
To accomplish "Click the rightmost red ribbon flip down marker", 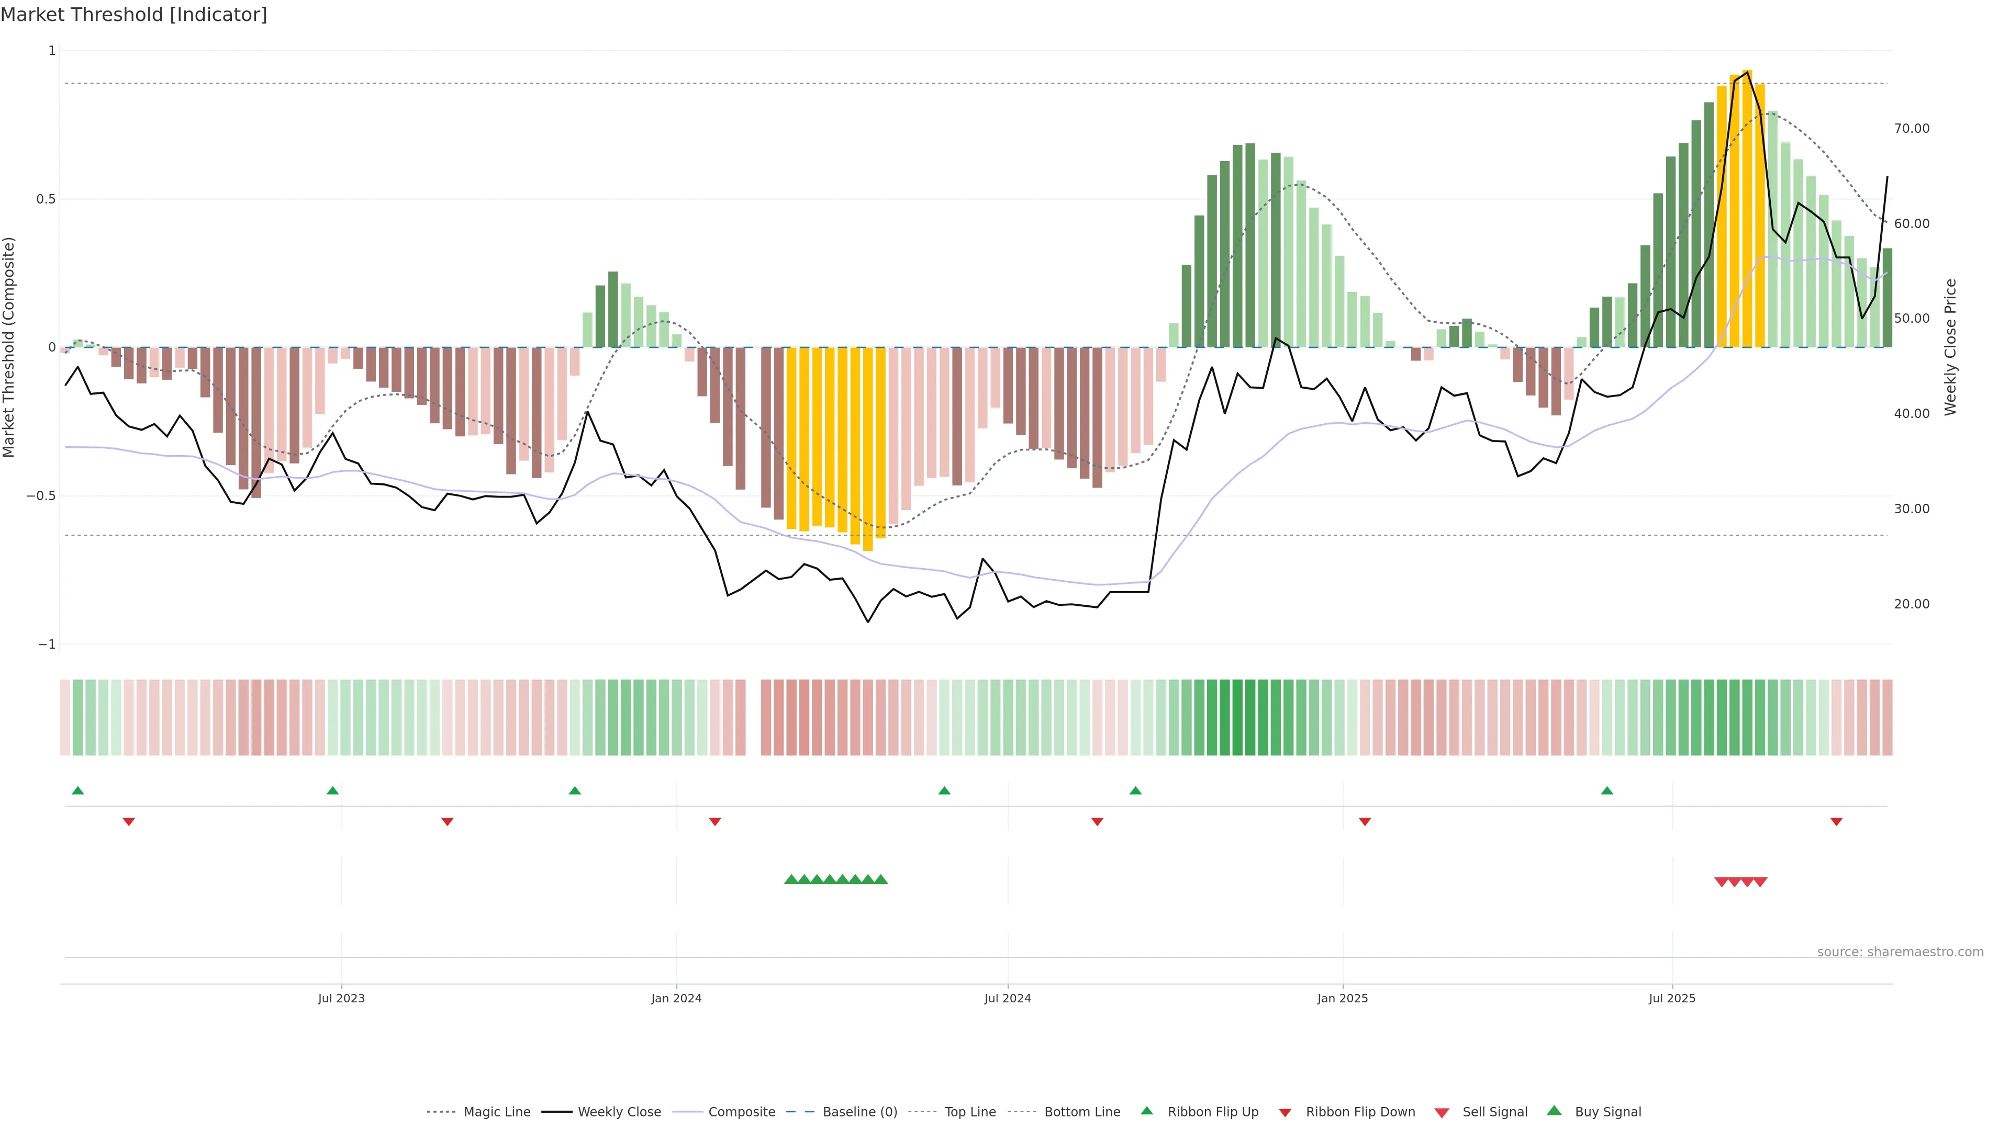I will (x=1836, y=822).
